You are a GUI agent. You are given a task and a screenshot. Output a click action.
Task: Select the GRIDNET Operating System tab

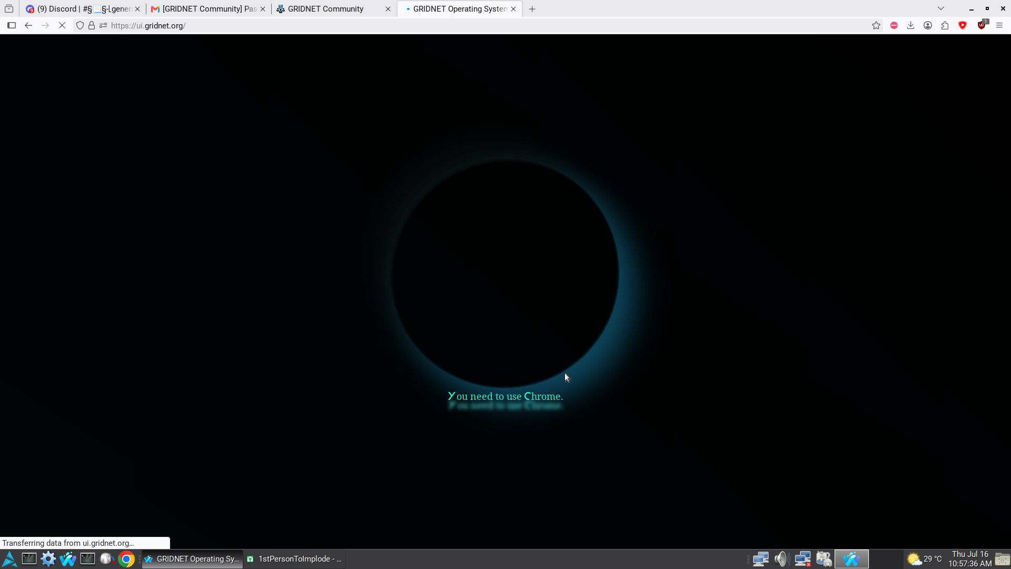459,9
